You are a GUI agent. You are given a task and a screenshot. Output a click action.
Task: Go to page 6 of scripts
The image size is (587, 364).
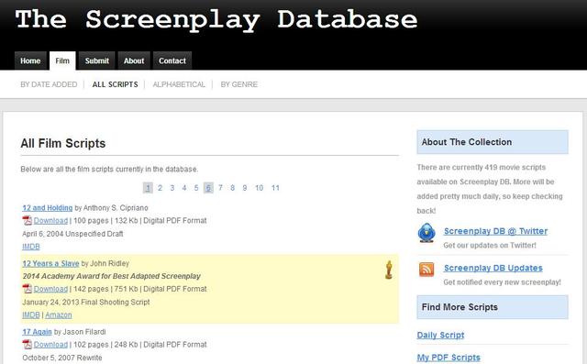coord(208,188)
